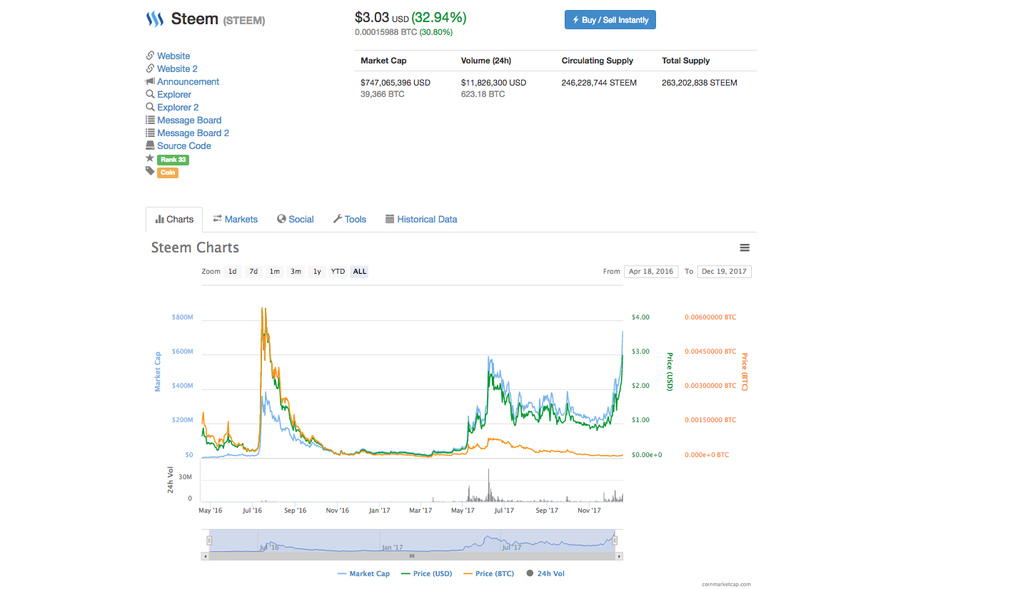Toggle the 24h Vol series in legend
The image size is (1028, 589).
[545, 573]
